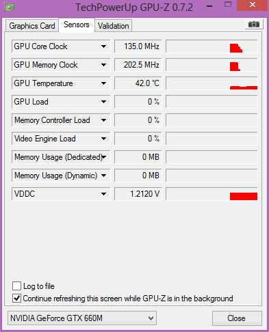Uncheck Continue refreshing in background option
The height and width of the screenshot is (332, 269).
16,298
